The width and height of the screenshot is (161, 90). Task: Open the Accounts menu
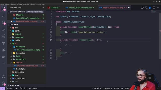tap(4, 76)
